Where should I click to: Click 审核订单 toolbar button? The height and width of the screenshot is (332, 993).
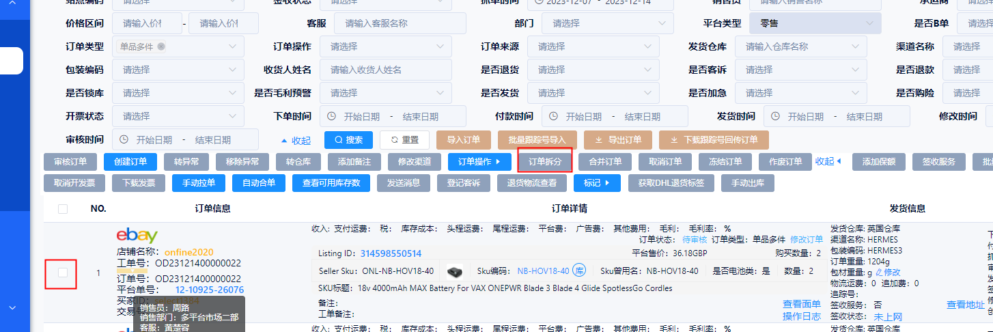[x=70, y=163]
